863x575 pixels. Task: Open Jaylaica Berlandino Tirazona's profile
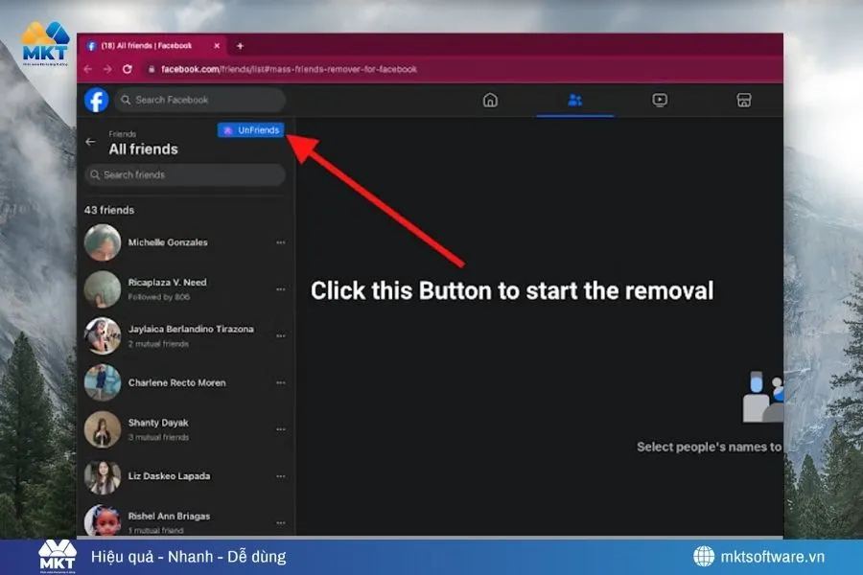[x=191, y=329]
